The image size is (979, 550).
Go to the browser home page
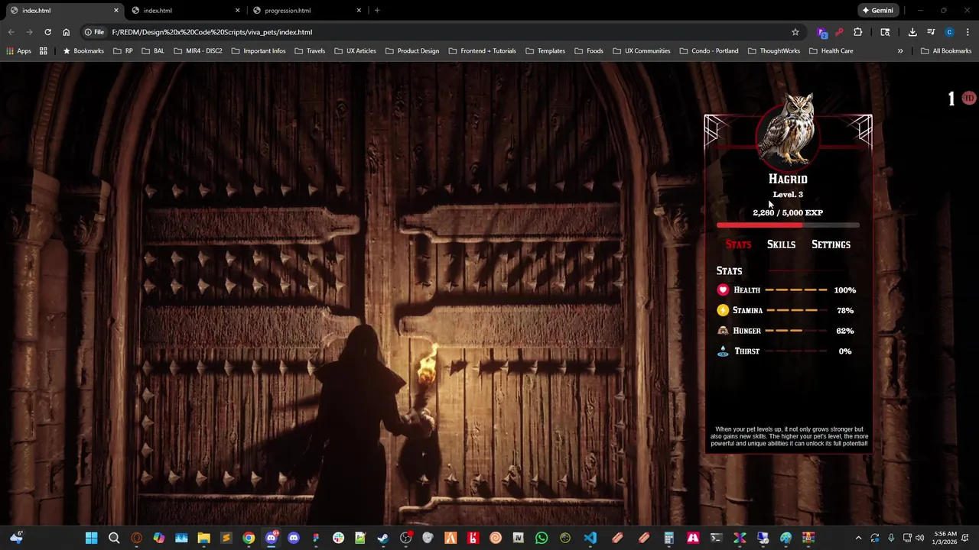(67, 32)
